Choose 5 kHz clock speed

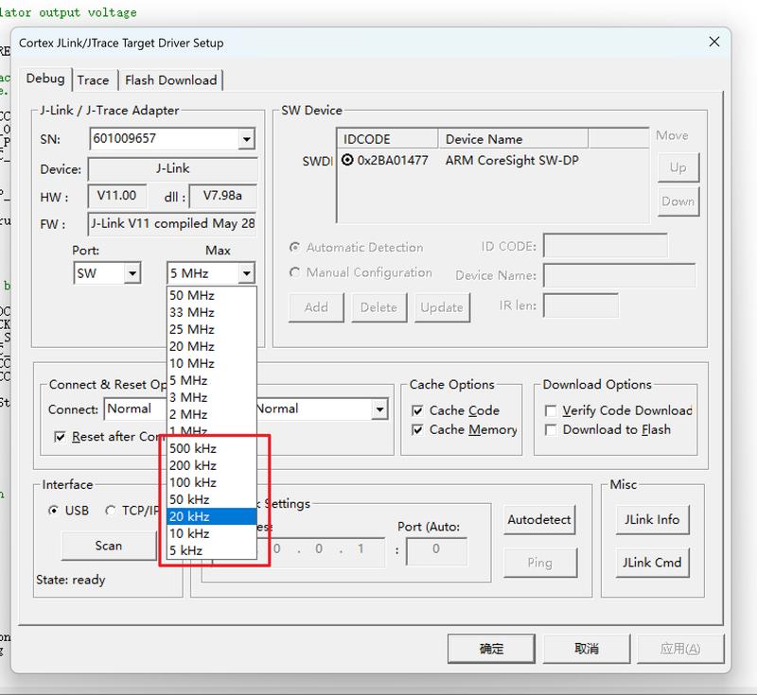[x=211, y=550]
